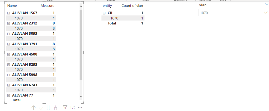The width and height of the screenshot is (269, 111).
Task: Go to next level in hierarchy icon
Action: coord(48,108)
